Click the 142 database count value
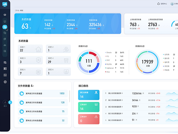The width and height of the screenshot is (178, 134). coord(48,25)
